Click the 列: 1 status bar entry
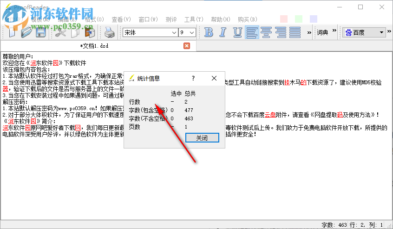This screenshot has height=229, width=393. pos(375,225)
